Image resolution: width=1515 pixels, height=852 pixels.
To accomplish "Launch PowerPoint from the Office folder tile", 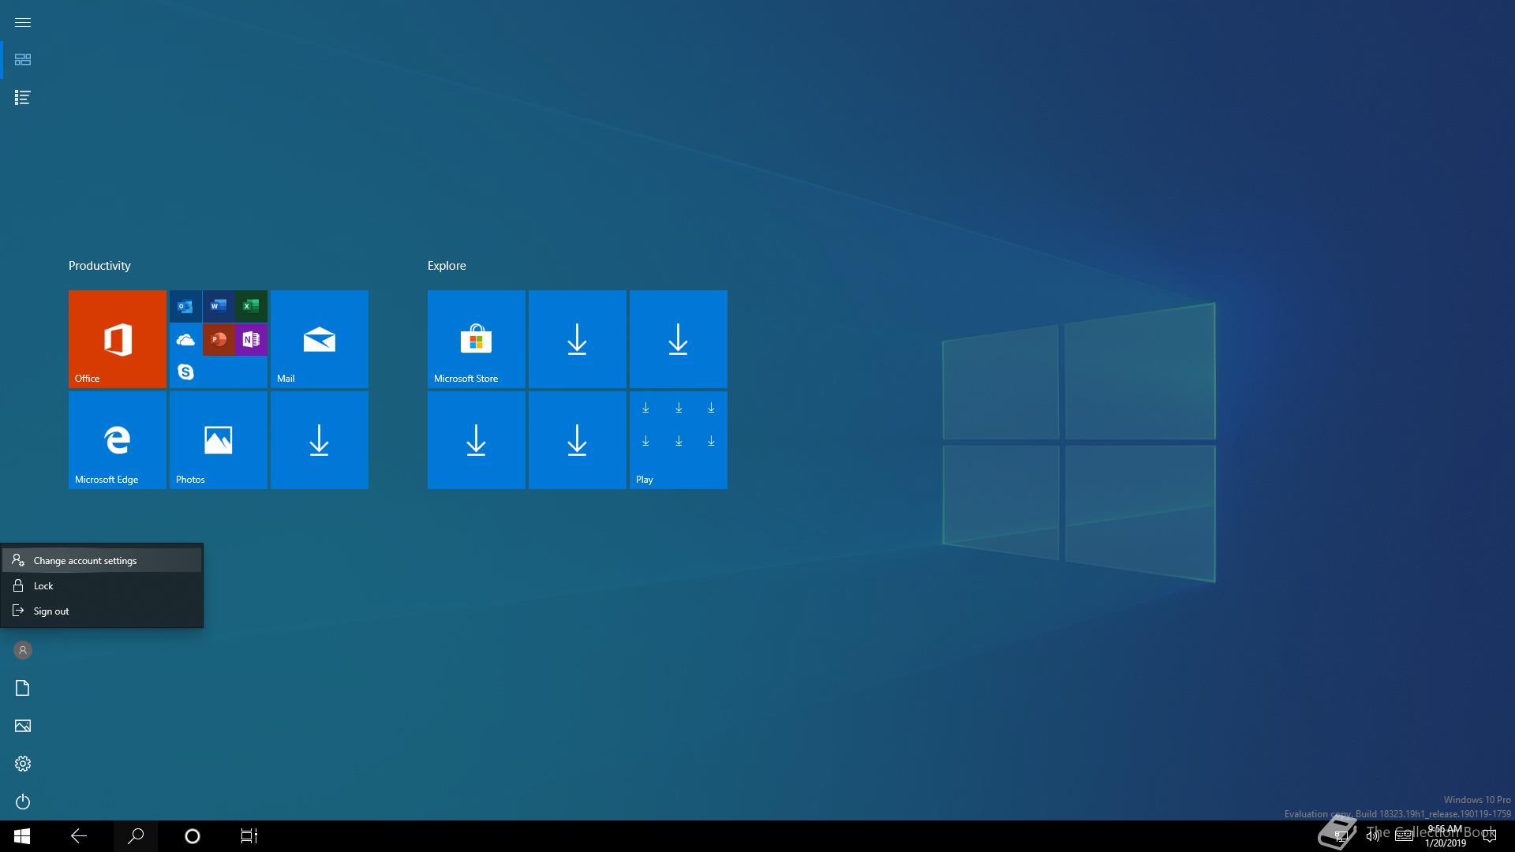I will coord(219,339).
